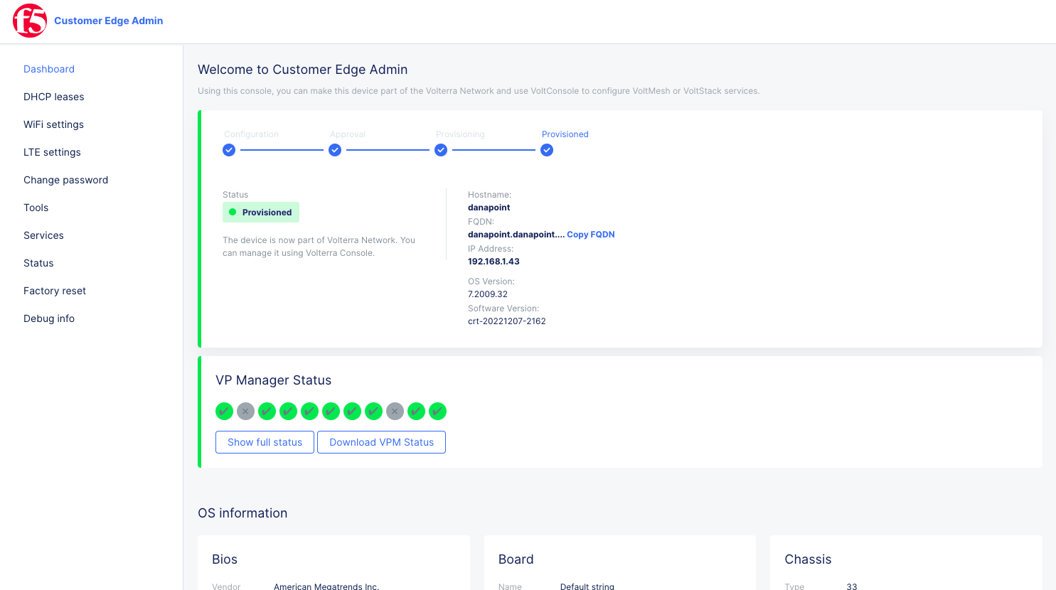
Task: Open the DHCP leases page
Action: (54, 97)
